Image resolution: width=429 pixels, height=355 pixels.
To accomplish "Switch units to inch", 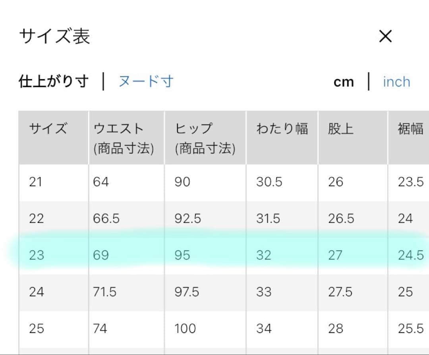I will pyautogui.click(x=397, y=82).
